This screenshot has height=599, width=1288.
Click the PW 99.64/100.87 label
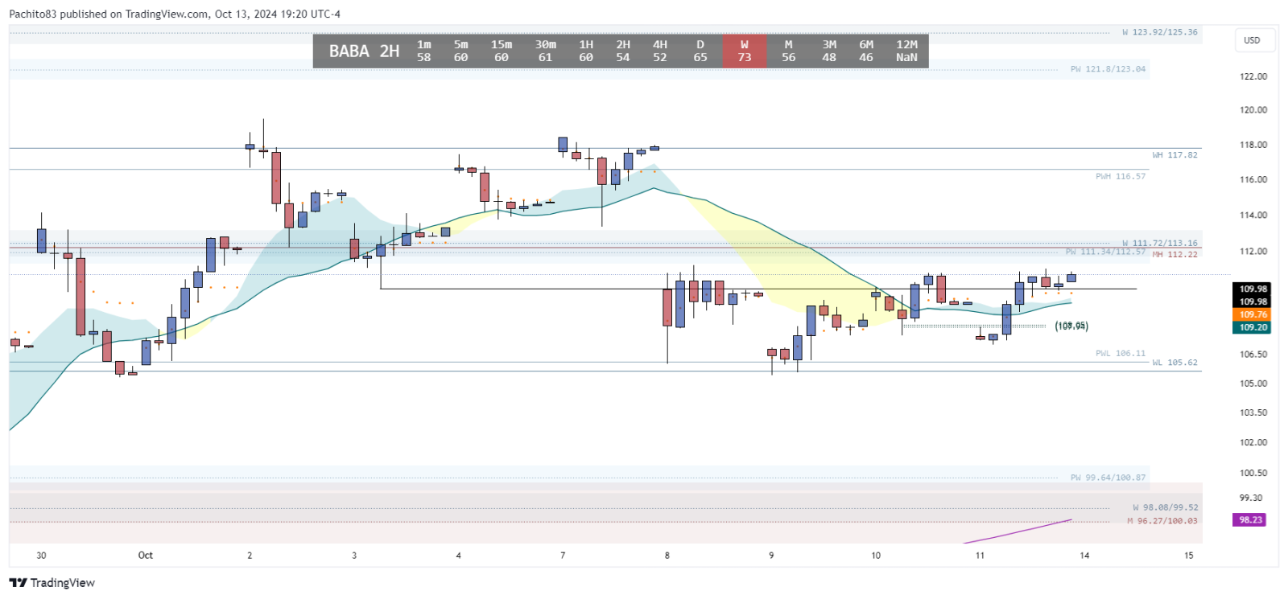click(x=1108, y=478)
